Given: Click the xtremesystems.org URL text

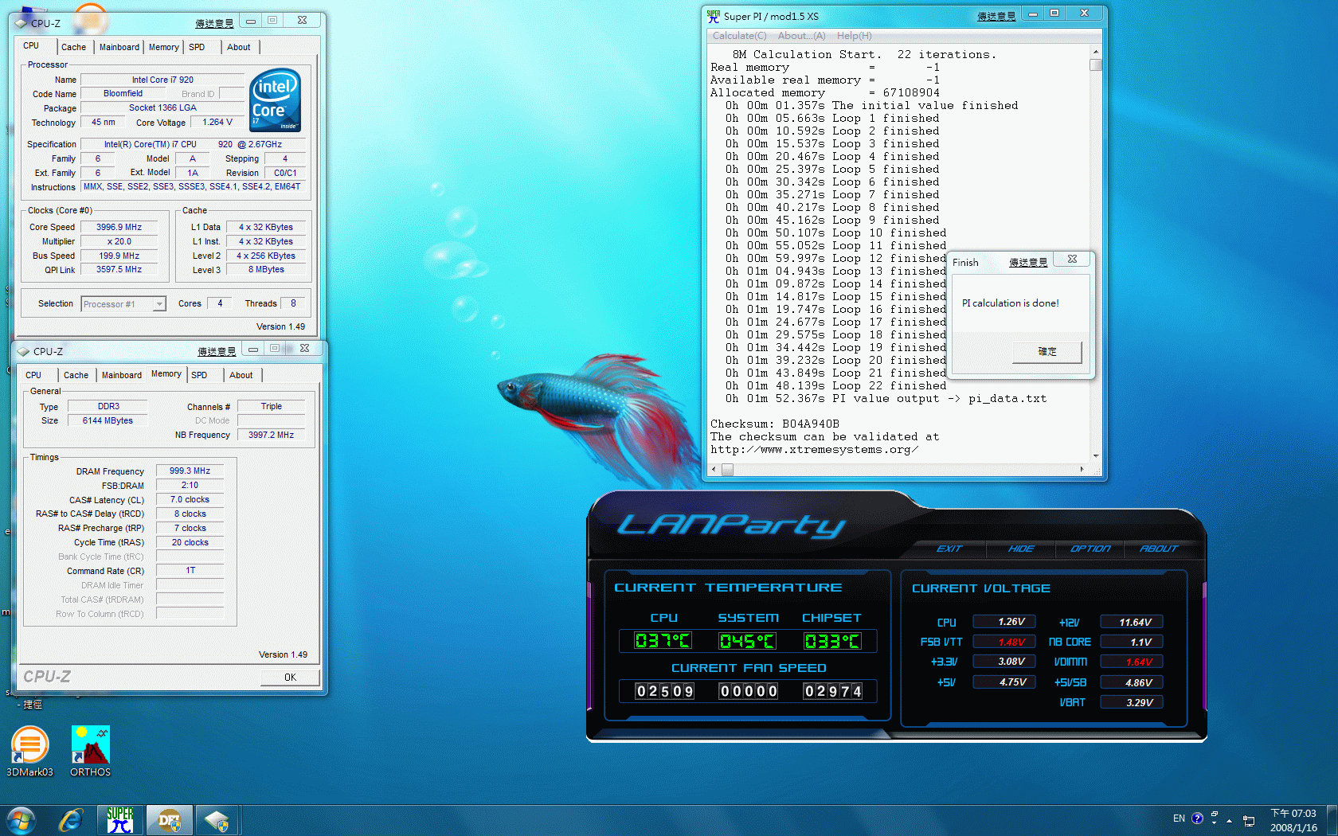Looking at the screenshot, I should (815, 449).
